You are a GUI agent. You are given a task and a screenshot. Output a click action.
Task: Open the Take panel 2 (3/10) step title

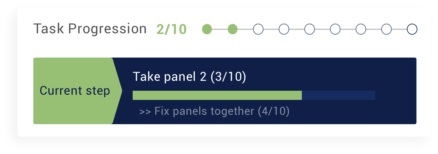190,77
